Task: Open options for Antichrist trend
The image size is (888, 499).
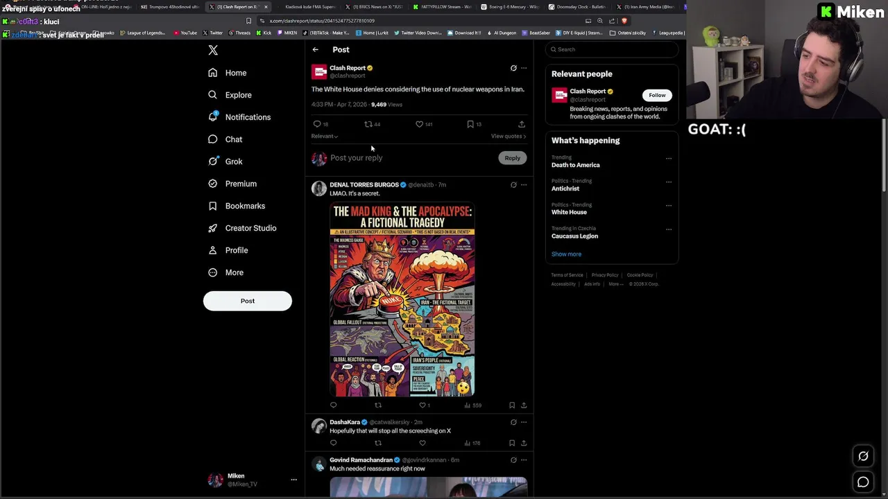Action: click(x=669, y=182)
